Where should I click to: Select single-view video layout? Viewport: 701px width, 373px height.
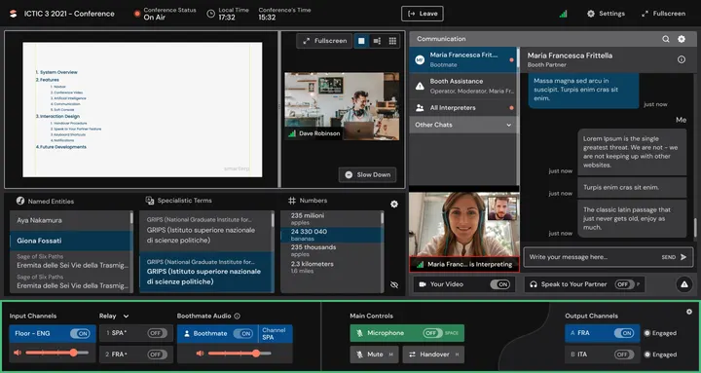tap(361, 41)
